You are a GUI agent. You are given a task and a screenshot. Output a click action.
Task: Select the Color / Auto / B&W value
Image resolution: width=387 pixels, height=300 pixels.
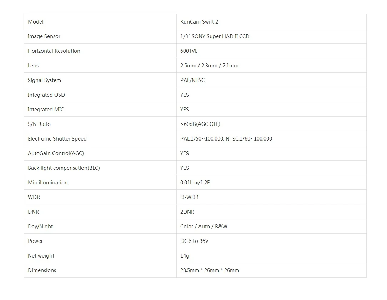(203, 227)
